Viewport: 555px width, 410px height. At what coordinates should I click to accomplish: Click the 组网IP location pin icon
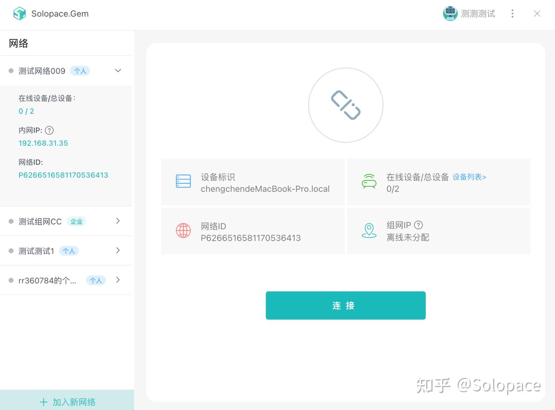click(369, 230)
